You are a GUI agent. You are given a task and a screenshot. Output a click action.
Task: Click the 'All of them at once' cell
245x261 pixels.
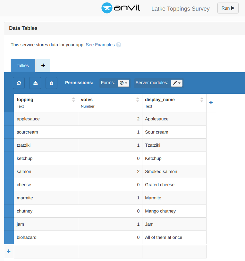[x=174, y=237]
